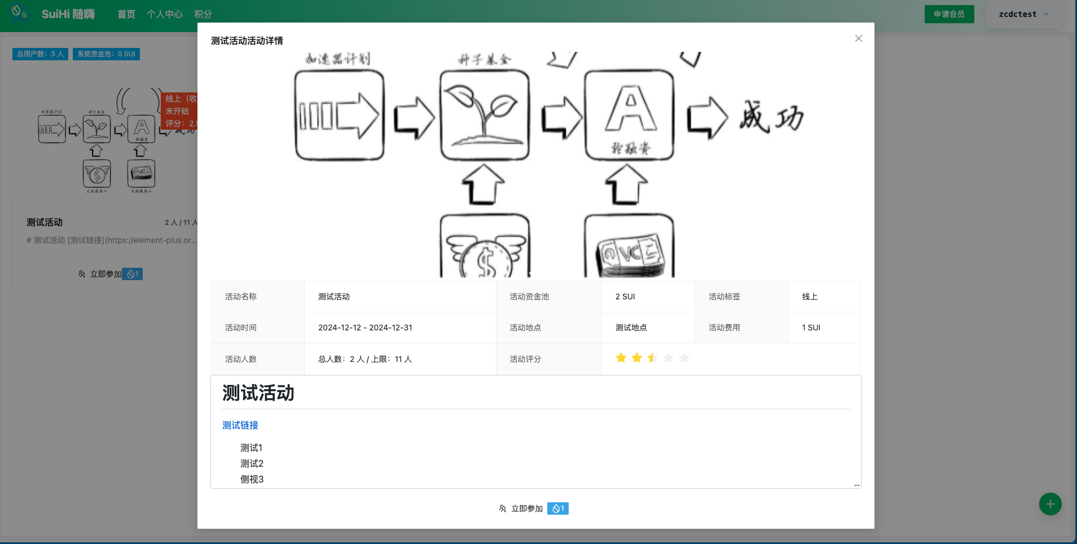Screen dimensions: 1077x544
Task: Open the 测试链接 hyperlink
Action: pos(240,425)
